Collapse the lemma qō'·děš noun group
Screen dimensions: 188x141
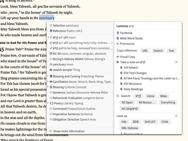tap(48, 37)
